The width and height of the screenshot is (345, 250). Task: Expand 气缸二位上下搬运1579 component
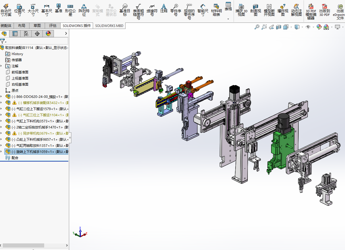tap(1, 109)
